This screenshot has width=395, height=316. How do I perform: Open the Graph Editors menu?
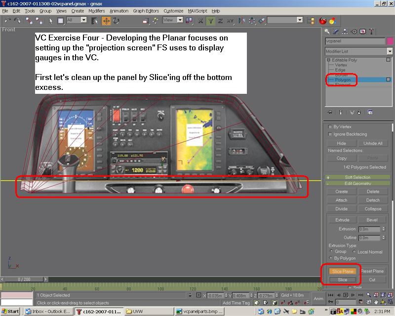[146, 11]
